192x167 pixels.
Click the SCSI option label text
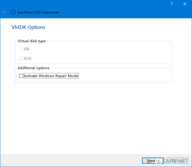(28, 59)
